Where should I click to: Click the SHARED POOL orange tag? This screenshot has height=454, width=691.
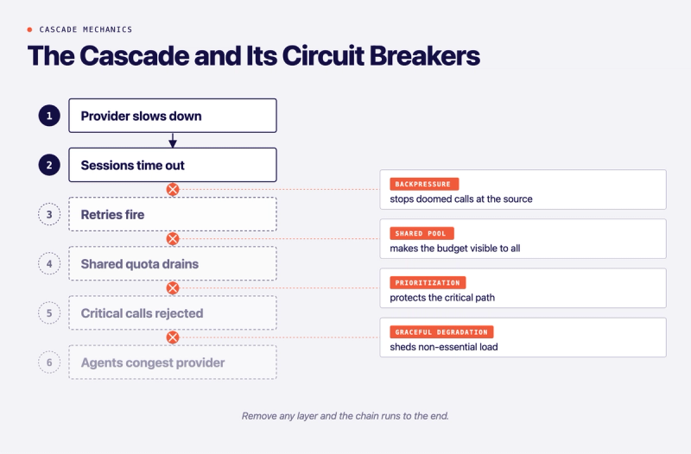tap(422, 233)
